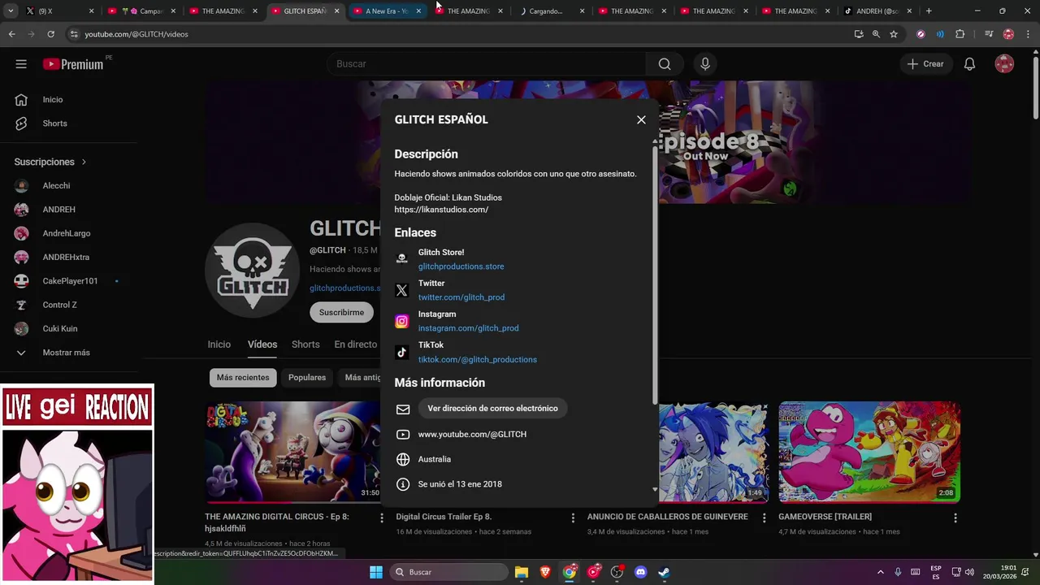Viewport: 1040px width, 585px height.
Task: Click the www.youtube.com/@GLITCH text
Action: click(472, 435)
